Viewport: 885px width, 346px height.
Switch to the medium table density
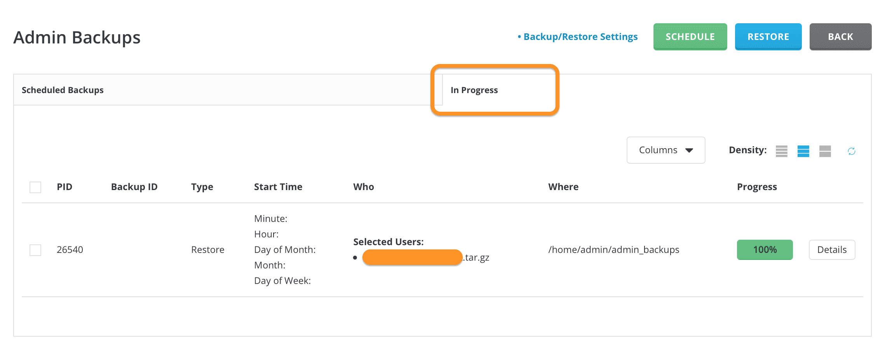point(803,151)
